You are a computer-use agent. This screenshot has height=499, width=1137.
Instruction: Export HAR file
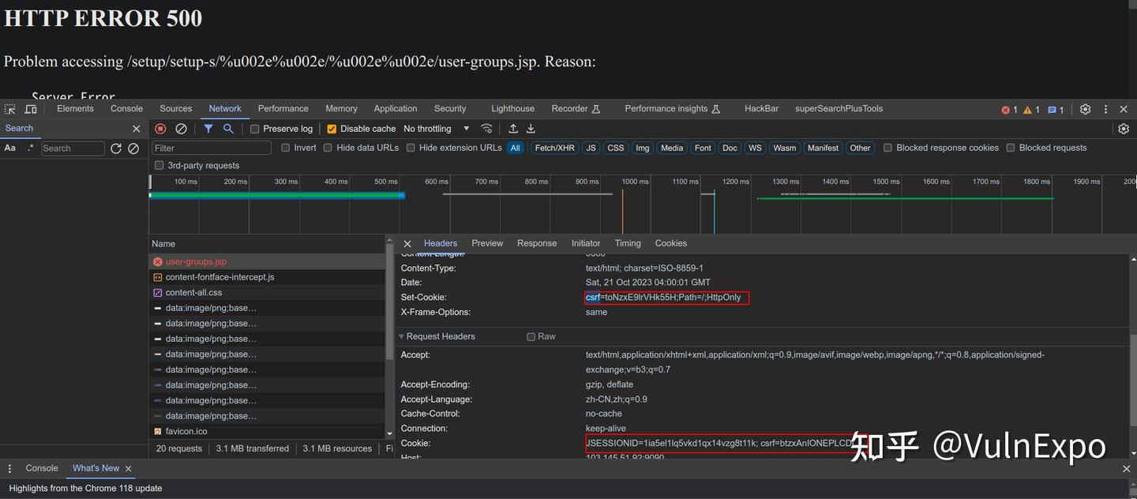530,128
